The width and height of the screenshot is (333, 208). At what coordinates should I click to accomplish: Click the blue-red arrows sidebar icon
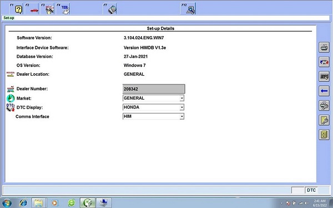click(x=324, y=62)
